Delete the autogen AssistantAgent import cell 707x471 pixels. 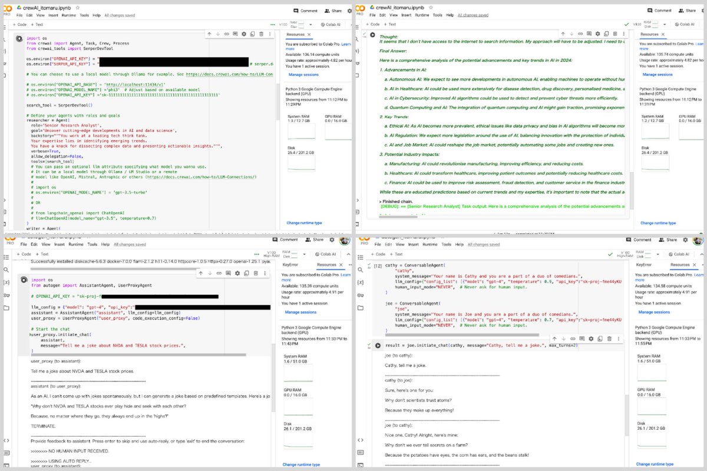click(256, 273)
